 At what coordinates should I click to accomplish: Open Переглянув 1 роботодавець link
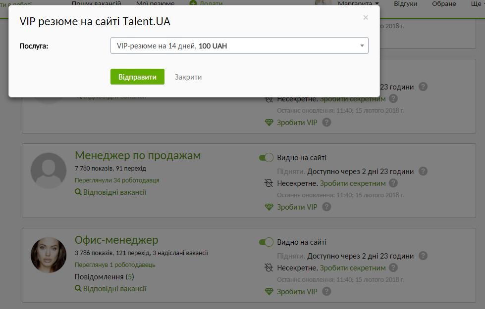(x=115, y=265)
